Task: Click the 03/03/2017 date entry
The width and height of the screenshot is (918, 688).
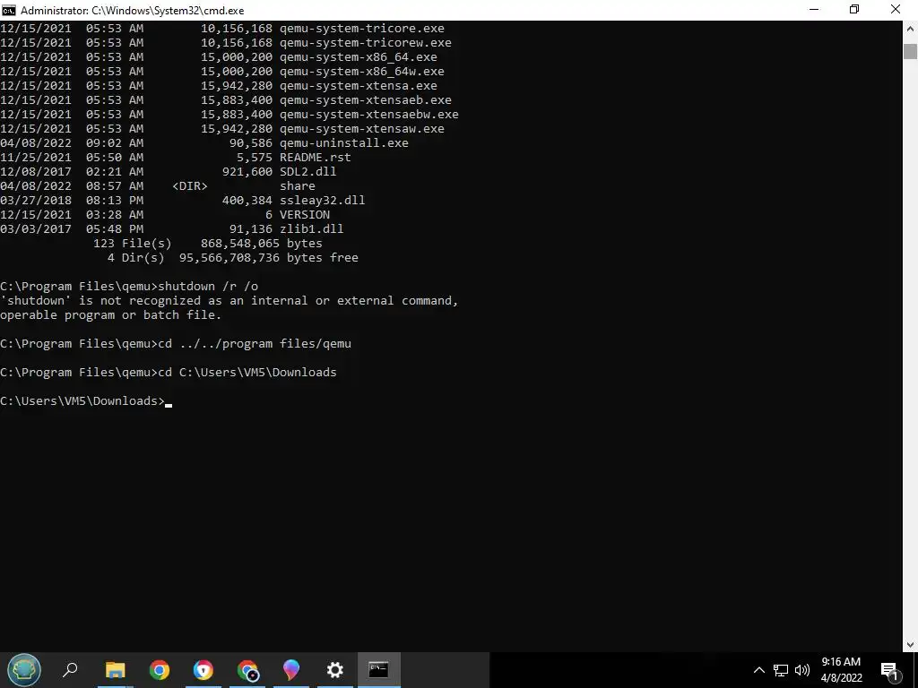Action: (x=36, y=228)
